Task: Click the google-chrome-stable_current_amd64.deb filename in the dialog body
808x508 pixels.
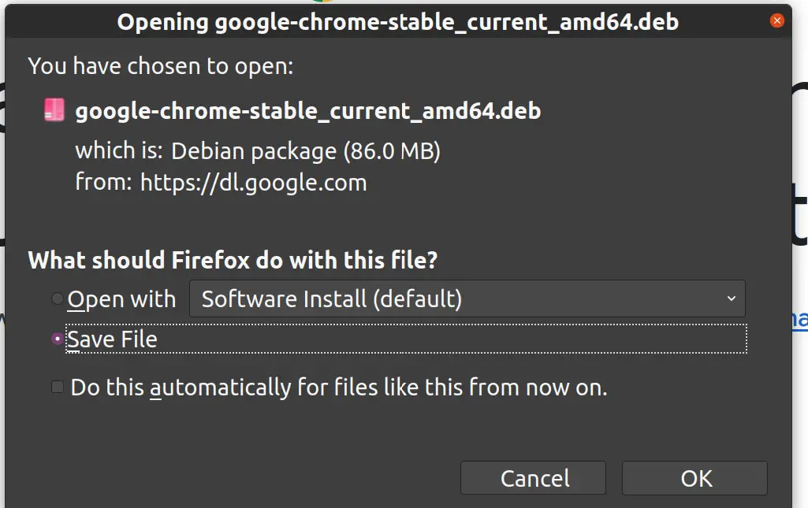Action: [308, 111]
